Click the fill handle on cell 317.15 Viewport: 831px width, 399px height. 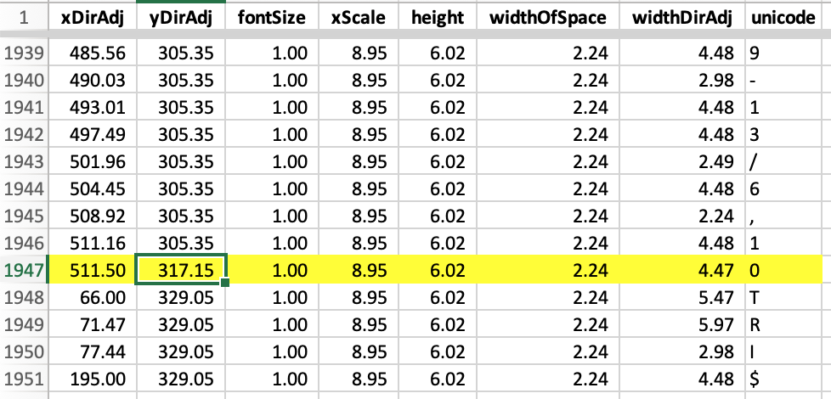pyautogui.click(x=225, y=282)
